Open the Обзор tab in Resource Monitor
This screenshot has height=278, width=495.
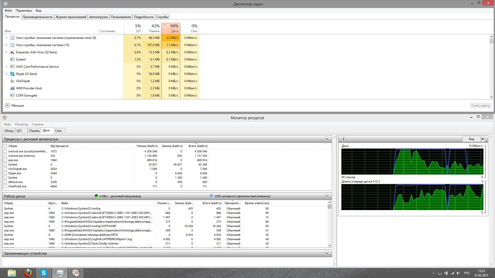click(9, 131)
